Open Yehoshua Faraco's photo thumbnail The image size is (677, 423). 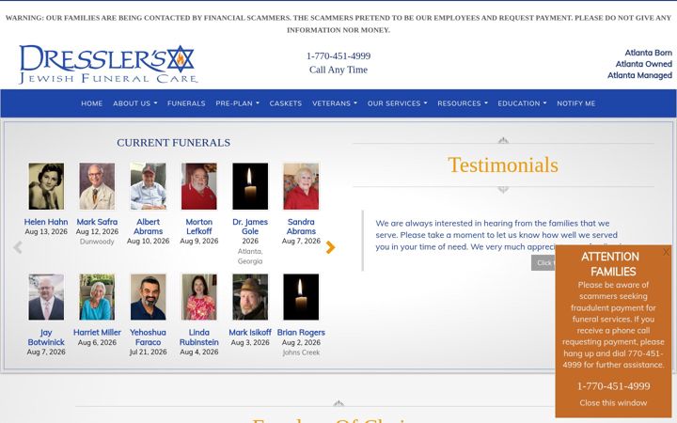[x=149, y=297]
